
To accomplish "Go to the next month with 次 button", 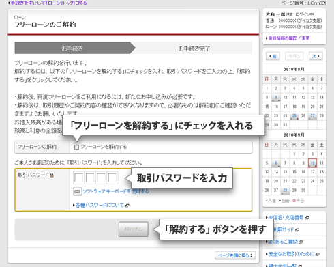I will (x=316, y=56).
